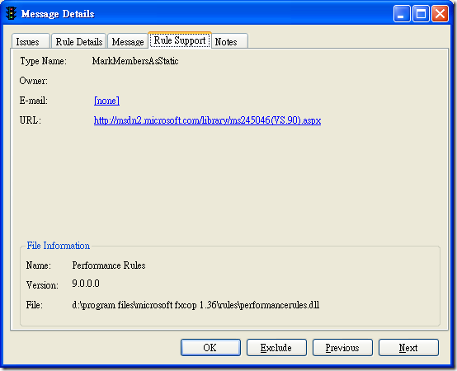This screenshot has height=371, width=457.
Task: Click the FxCop traffic light title icon
Action: (x=11, y=13)
